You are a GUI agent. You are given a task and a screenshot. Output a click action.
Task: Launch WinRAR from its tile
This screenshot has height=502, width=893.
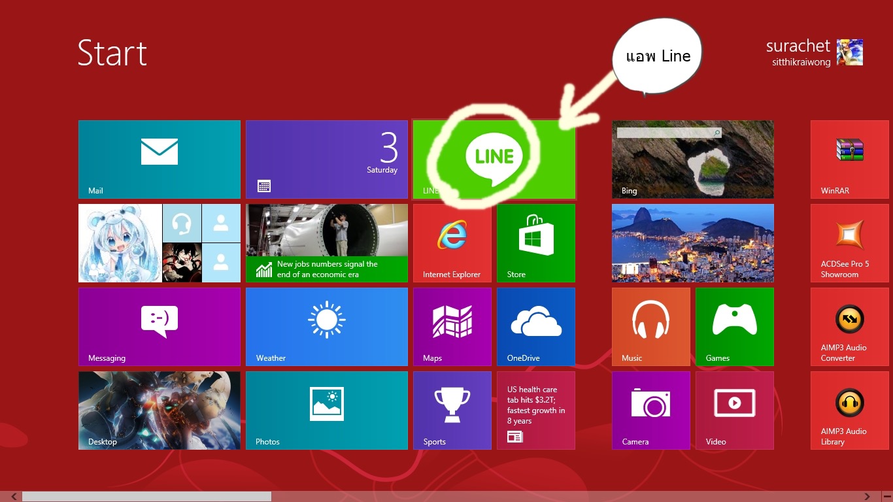click(x=850, y=159)
